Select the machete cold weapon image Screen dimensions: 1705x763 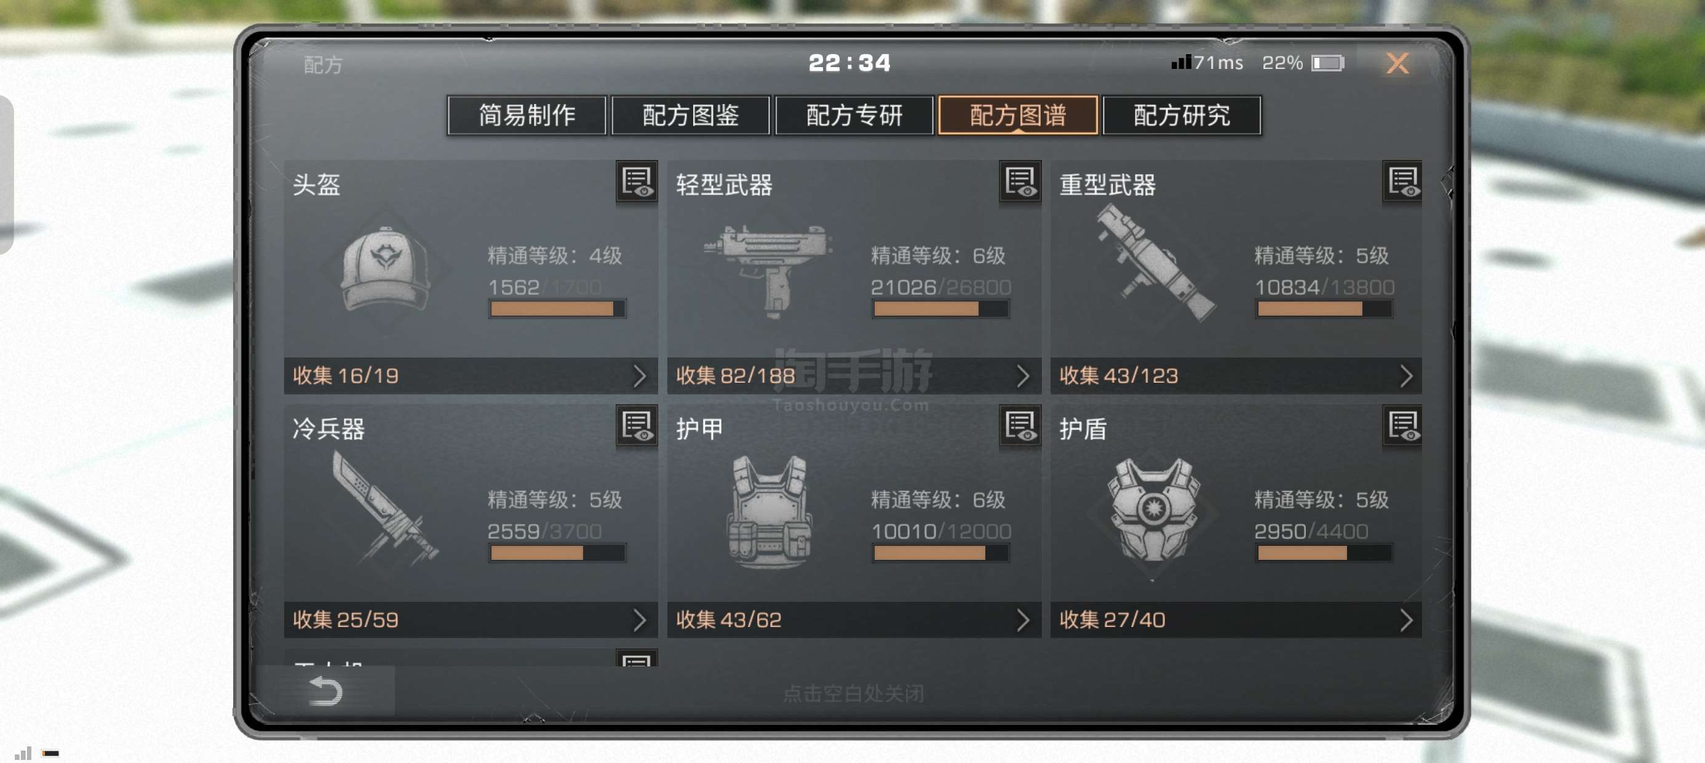384,509
